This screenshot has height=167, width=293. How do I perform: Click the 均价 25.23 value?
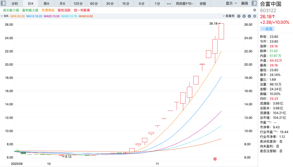pos(274,99)
